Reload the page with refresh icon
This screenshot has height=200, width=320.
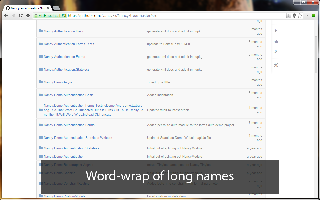pos(21,15)
